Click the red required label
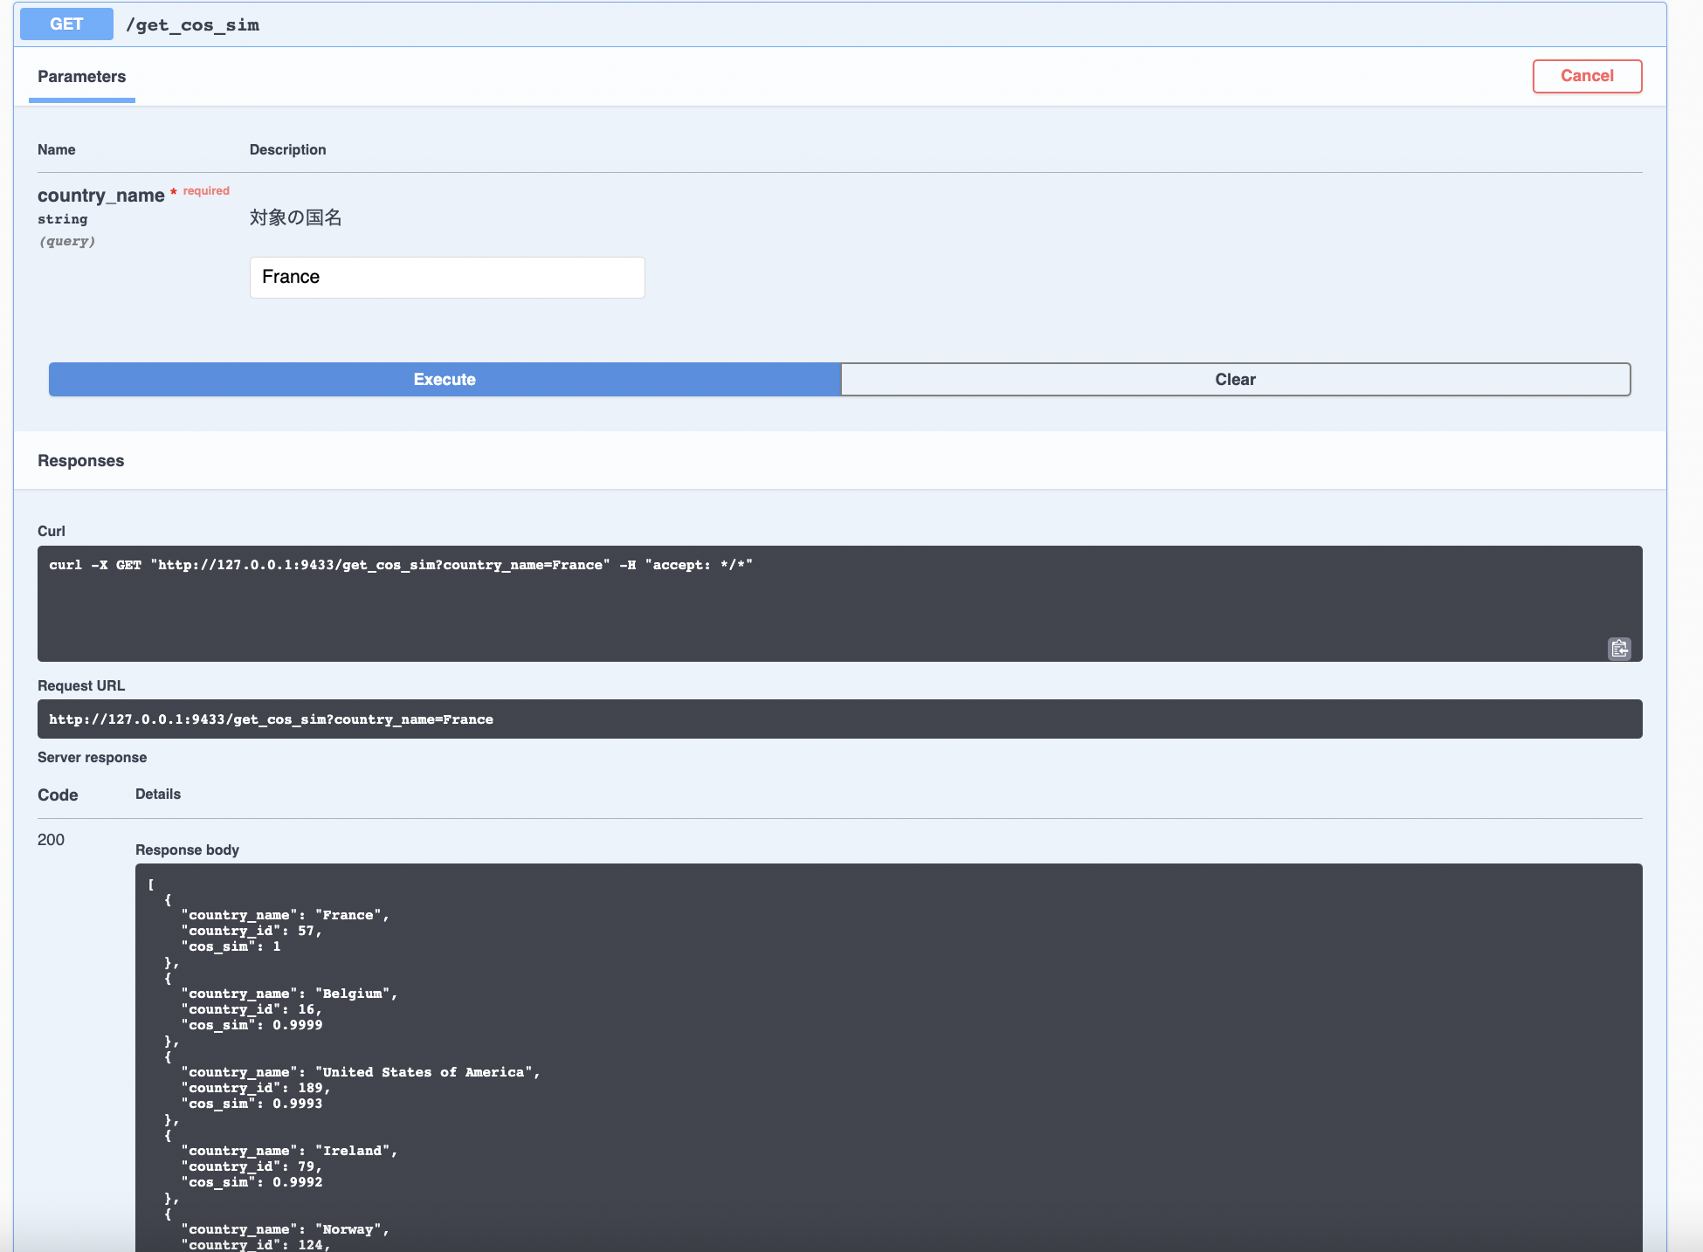This screenshot has height=1252, width=1703. point(206,191)
